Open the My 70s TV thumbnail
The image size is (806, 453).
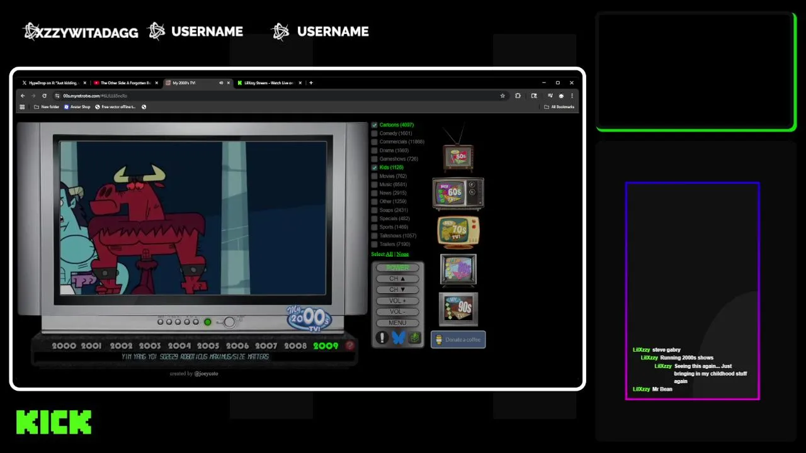point(458,232)
